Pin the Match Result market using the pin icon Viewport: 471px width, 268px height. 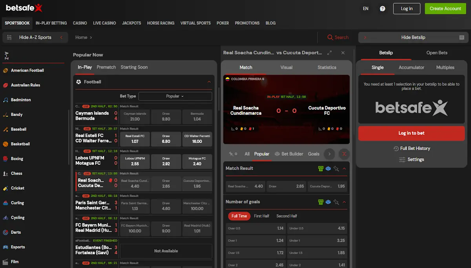pos(337,168)
